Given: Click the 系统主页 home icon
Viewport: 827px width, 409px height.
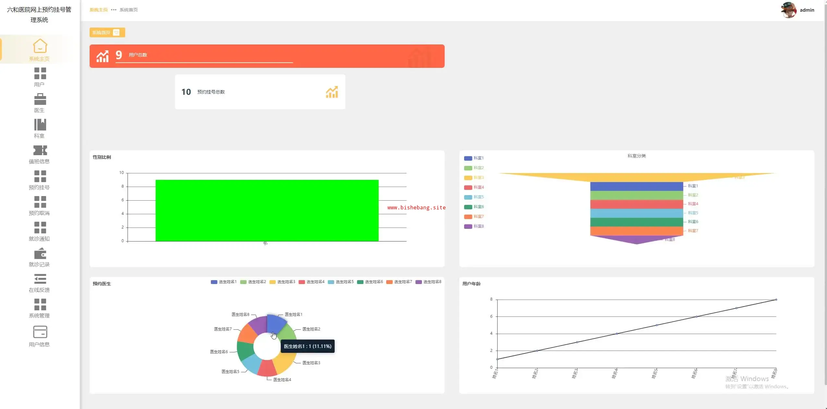Looking at the screenshot, I should click(40, 46).
